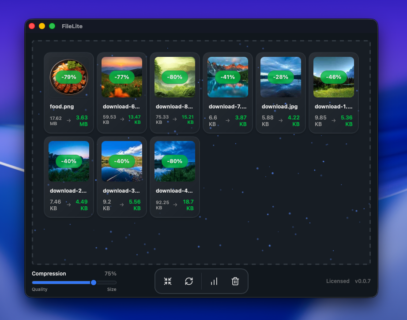Click the v0.0.7 version label

pyautogui.click(x=363, y=281)
